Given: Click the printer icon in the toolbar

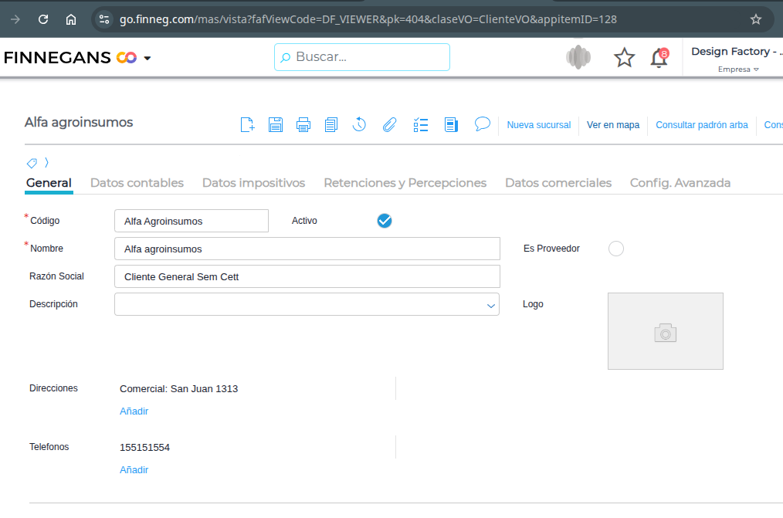Looking at the screenshot, I should (303, 124).
